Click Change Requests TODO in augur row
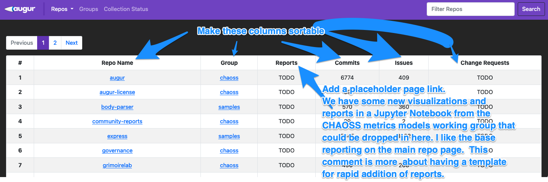 point(485,78)
